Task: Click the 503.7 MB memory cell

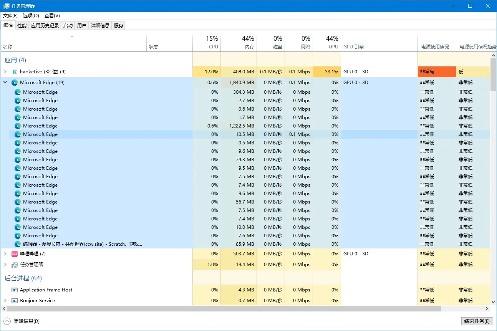Action: 239,254
